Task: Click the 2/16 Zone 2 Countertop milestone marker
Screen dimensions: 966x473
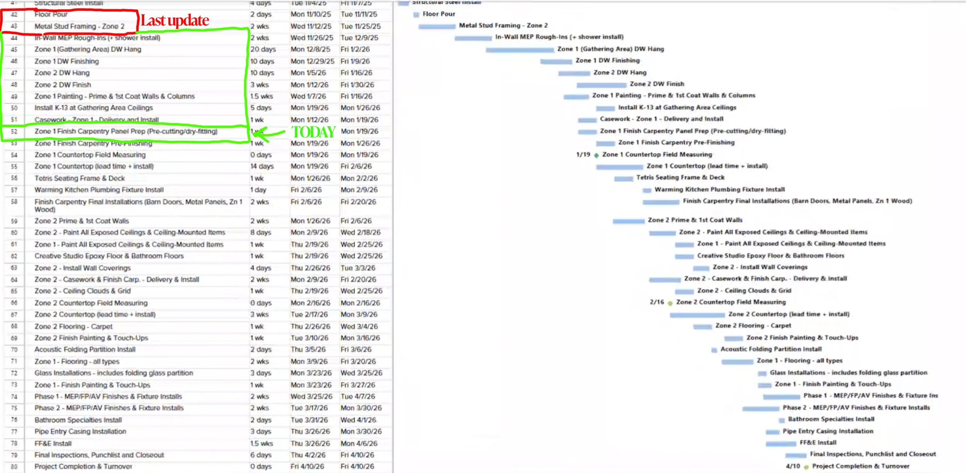Action: (x=670, y=303)
